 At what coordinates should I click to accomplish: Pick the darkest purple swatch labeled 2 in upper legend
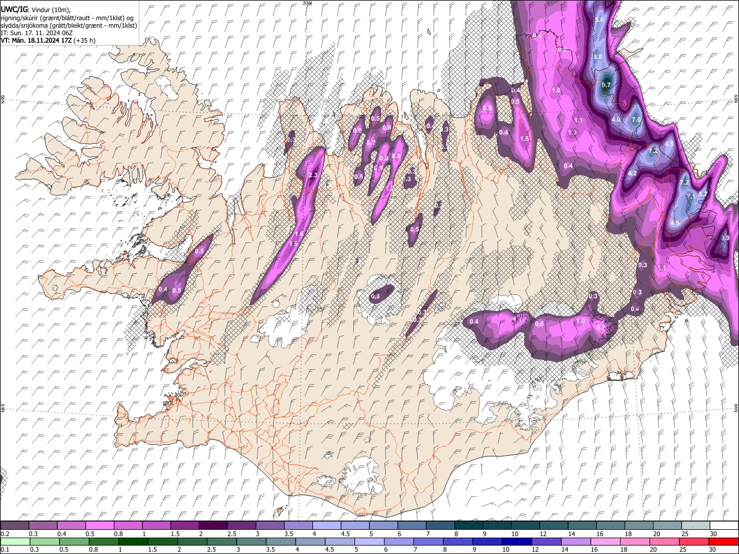point(212,526)
